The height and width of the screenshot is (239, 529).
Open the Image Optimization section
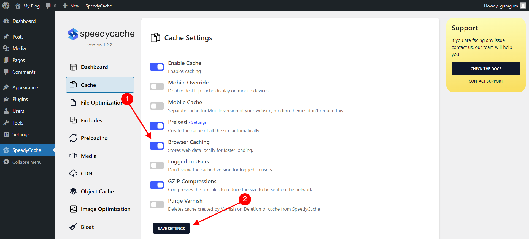[100, 209]
